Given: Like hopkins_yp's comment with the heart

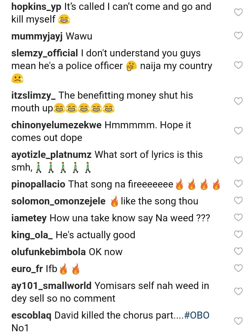Looking at the screenshot, I should tap(239, 12).
